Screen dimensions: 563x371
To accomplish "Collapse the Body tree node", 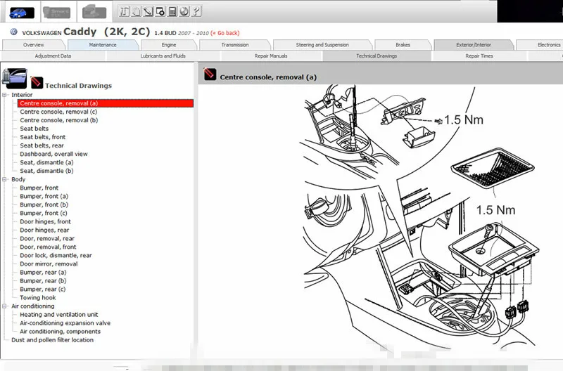I will click(5, 179).
